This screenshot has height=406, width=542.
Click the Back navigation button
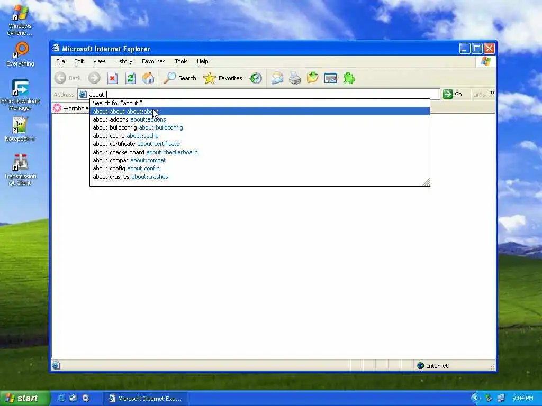point(68,78)
